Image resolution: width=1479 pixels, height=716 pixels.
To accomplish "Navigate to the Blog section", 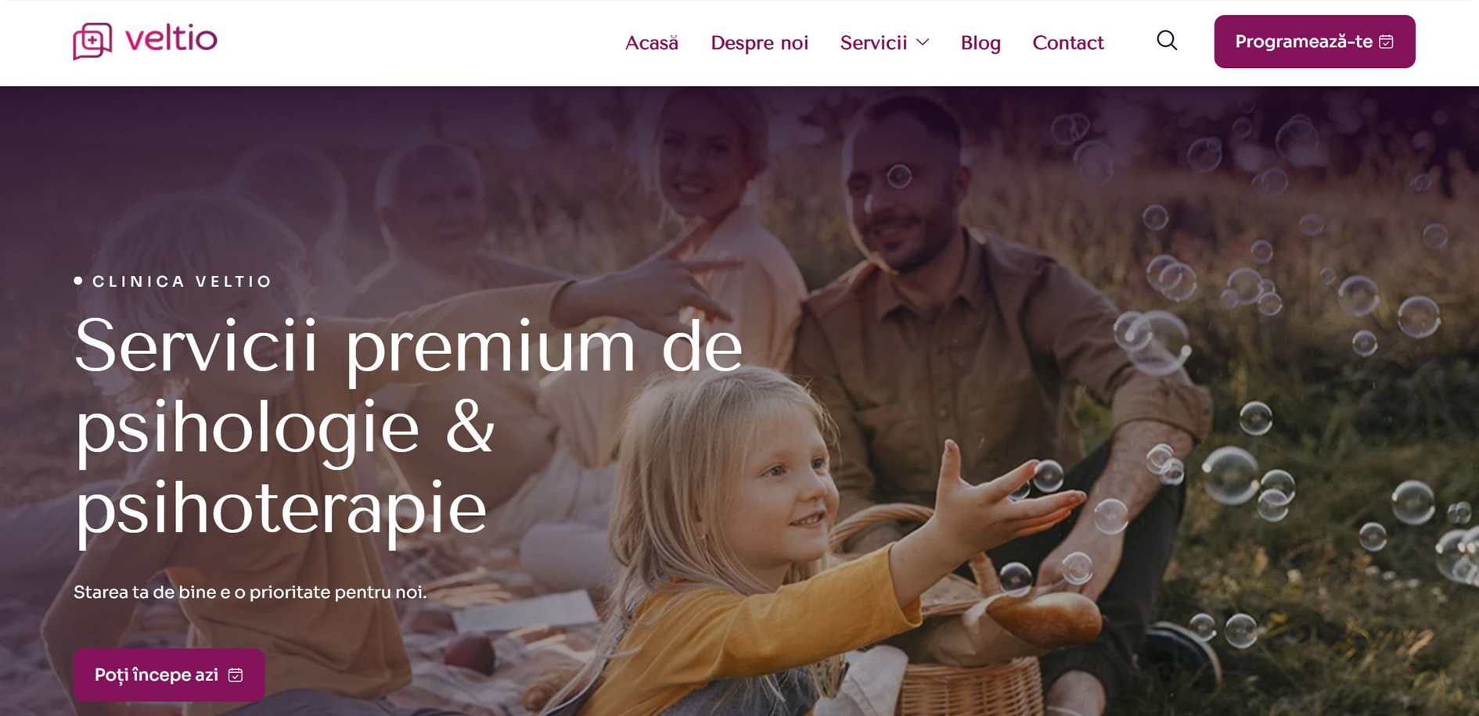I will tap(981, 42).
